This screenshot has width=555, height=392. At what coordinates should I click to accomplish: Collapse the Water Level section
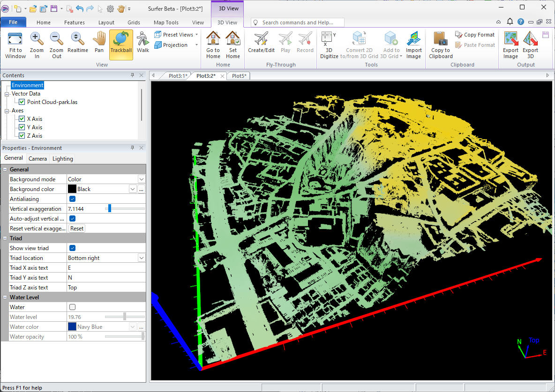(5, 297)
